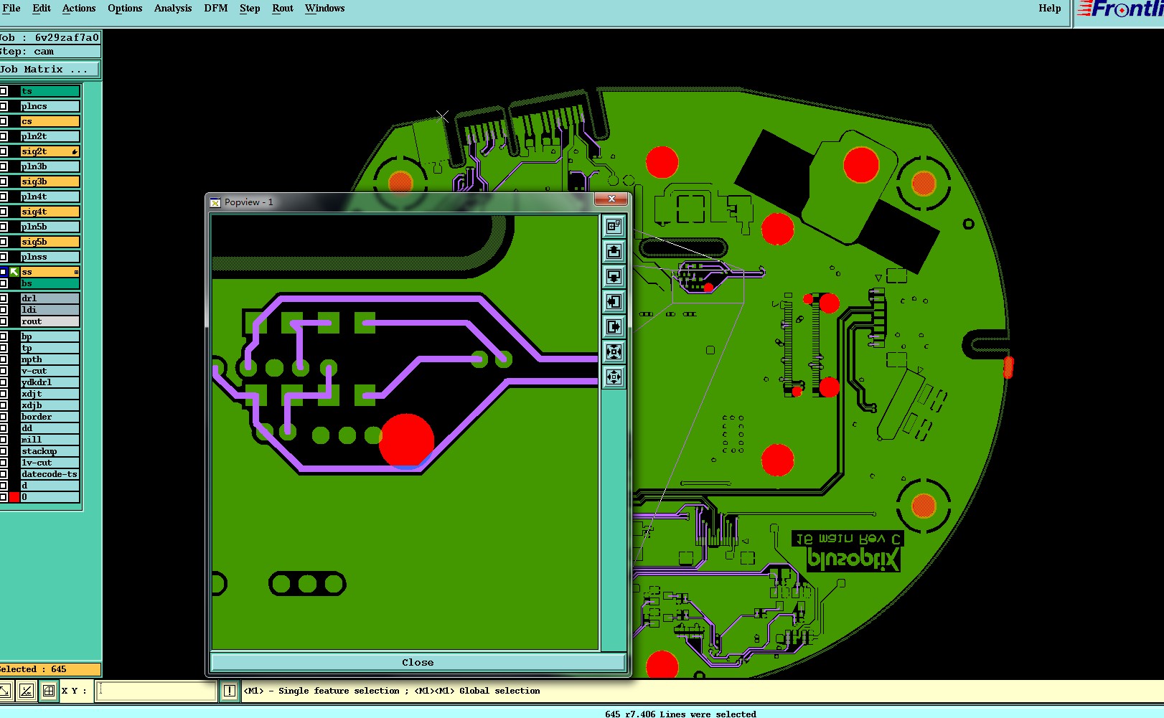Select the mill layer name
Image resolution: width=1164 pixels, height=718 pixels.
(50, 440)
